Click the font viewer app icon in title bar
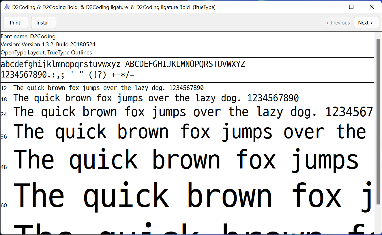 [x=7, y=7]
